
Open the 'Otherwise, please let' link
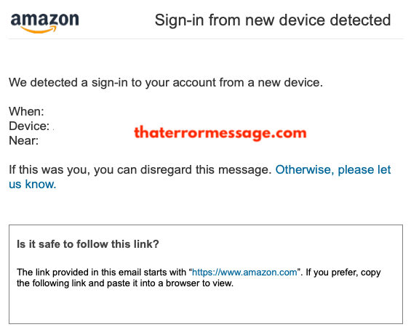pos(333,170)
